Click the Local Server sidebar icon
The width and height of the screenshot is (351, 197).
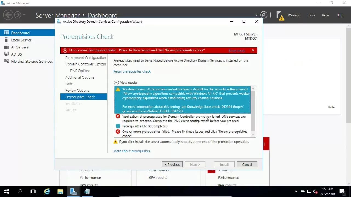[x=7, y=40]
